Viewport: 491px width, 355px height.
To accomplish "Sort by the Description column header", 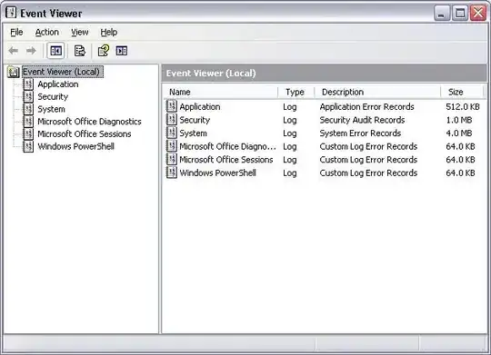I will pos(377,92).
